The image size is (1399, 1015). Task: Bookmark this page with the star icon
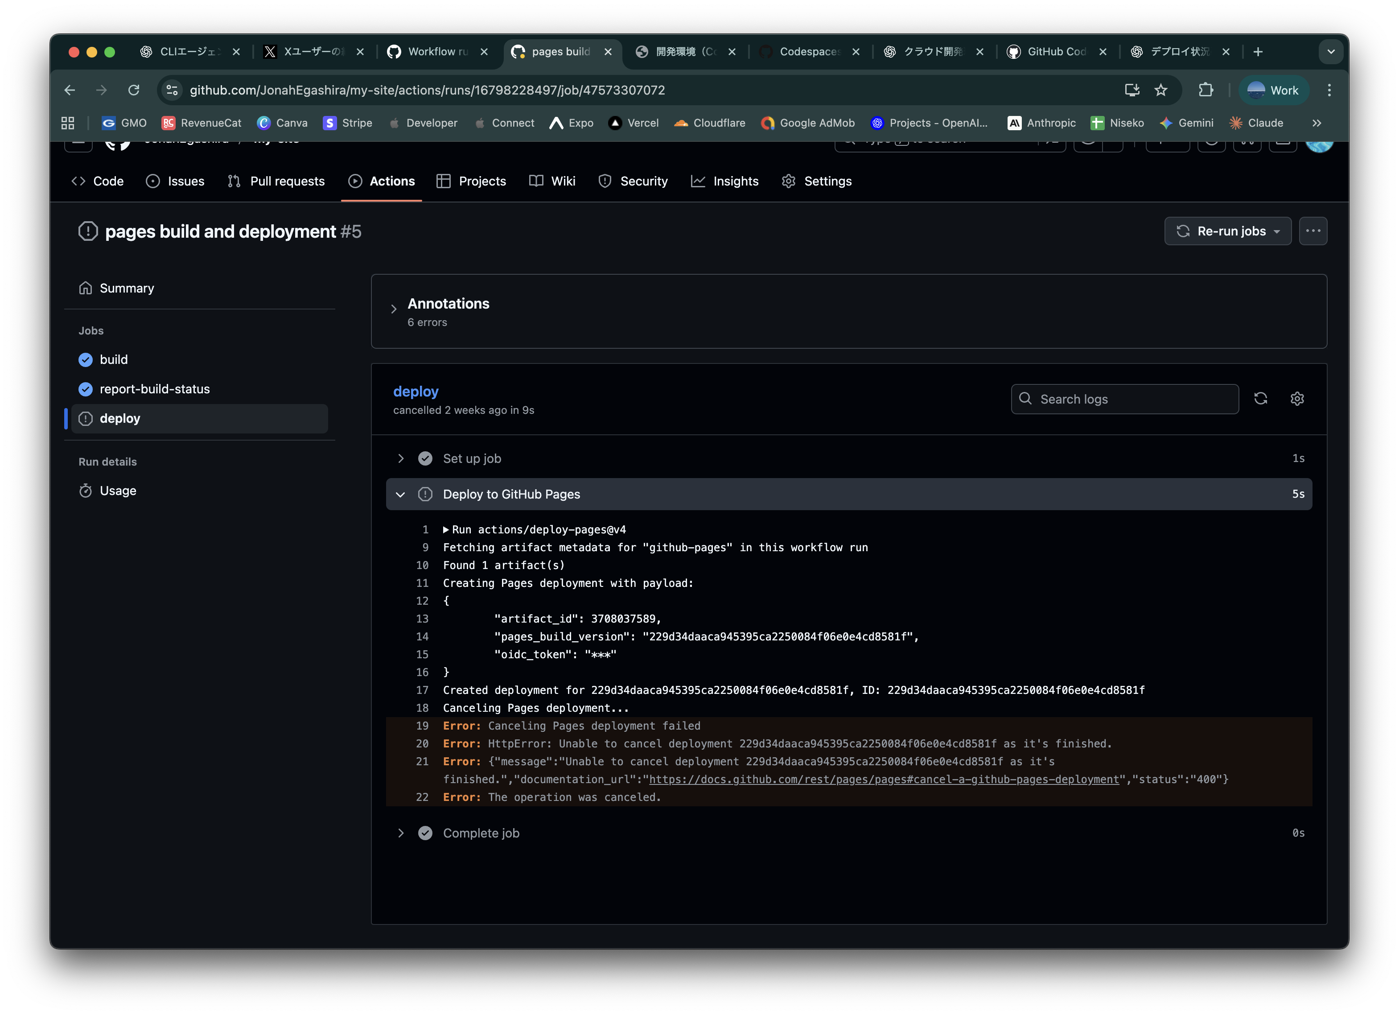1161,90
